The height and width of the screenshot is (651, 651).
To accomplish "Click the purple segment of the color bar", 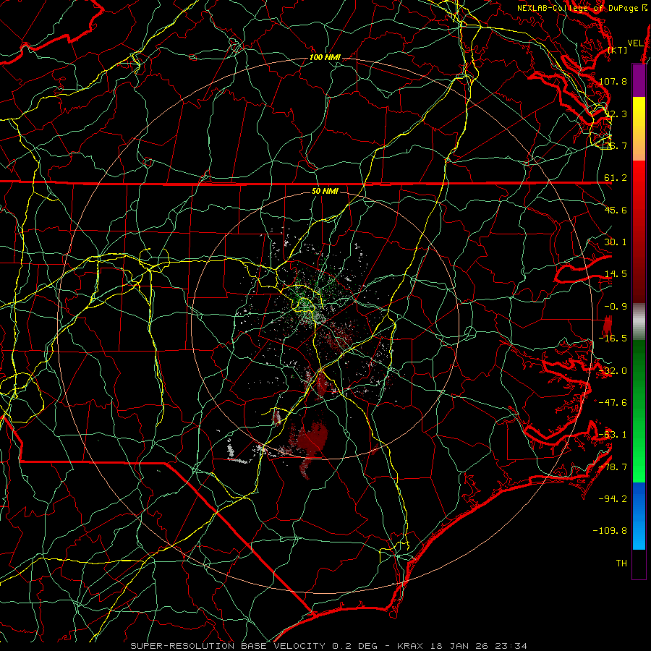I will coord(639,81).
